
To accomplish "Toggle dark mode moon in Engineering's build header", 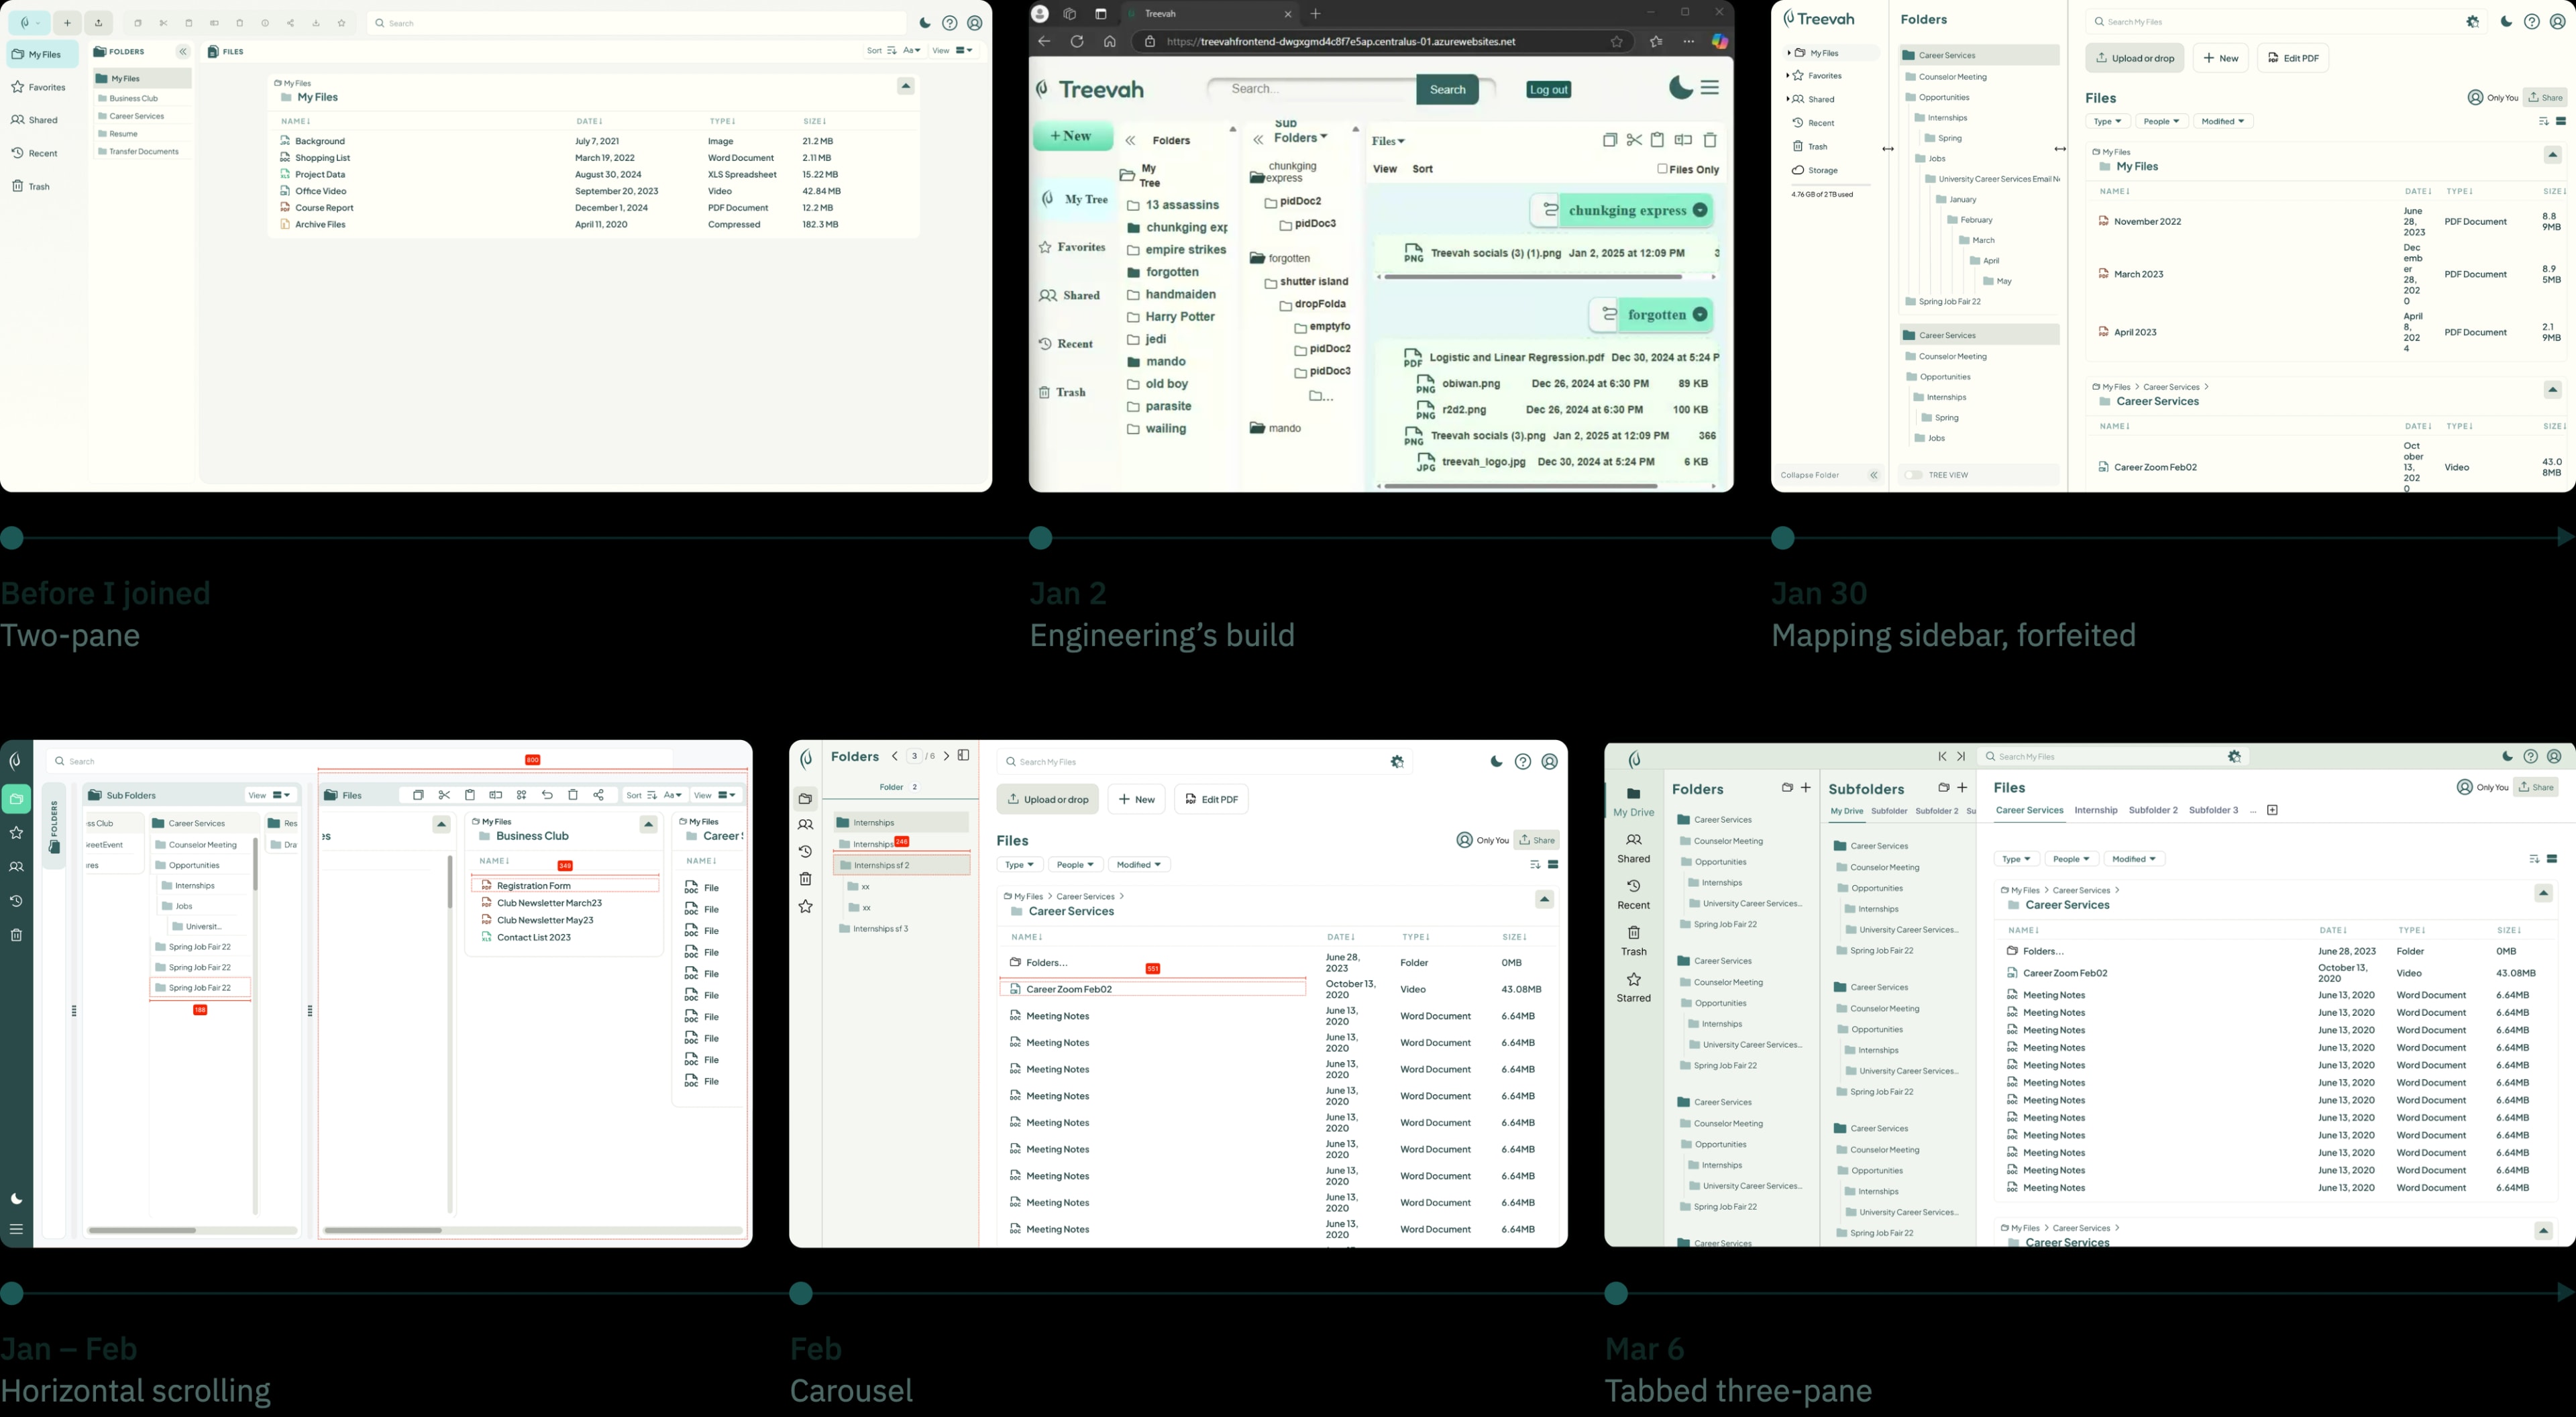I will [1681, 88].
